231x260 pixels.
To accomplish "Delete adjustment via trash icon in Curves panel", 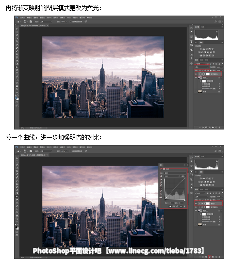I will 184,206.
